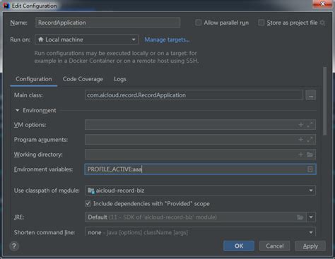Browse for JRE folder location
Screen dimensions: 335x259
pos(300,217)
